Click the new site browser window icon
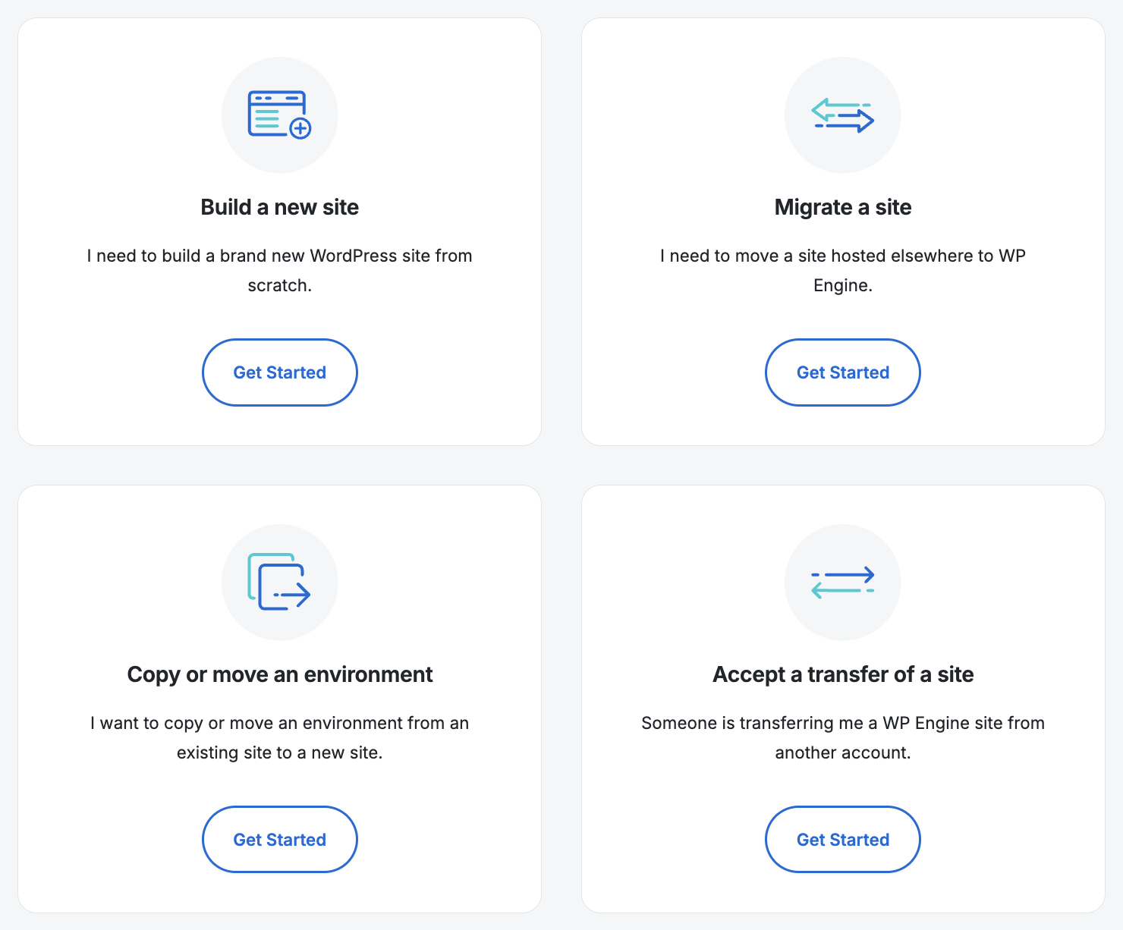This screenshot has width=1123, height=930. point(279,115)
